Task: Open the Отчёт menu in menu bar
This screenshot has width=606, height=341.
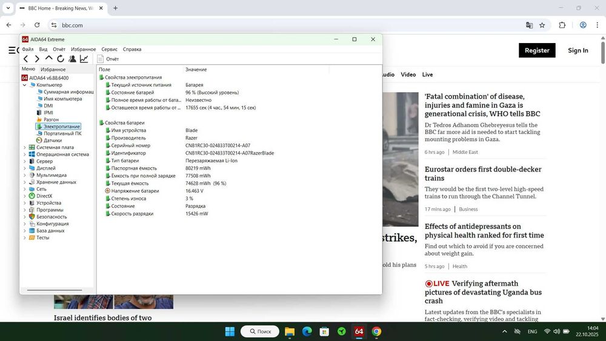Action: [59, 49]
